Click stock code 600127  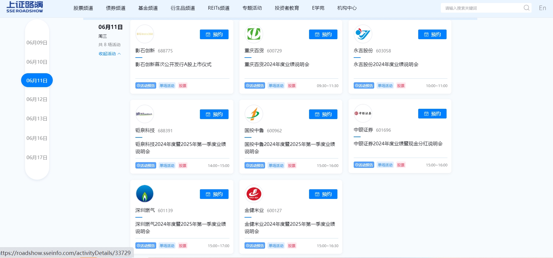pos(274,211)
